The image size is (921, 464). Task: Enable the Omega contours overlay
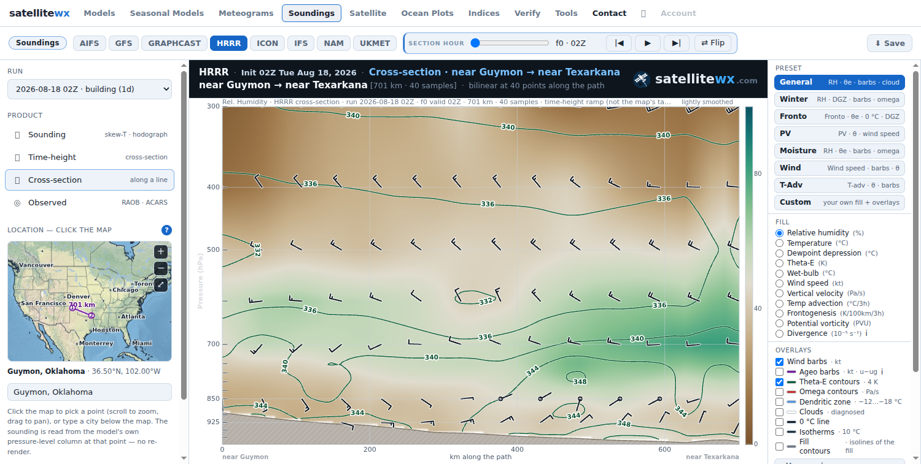(780, 392)
